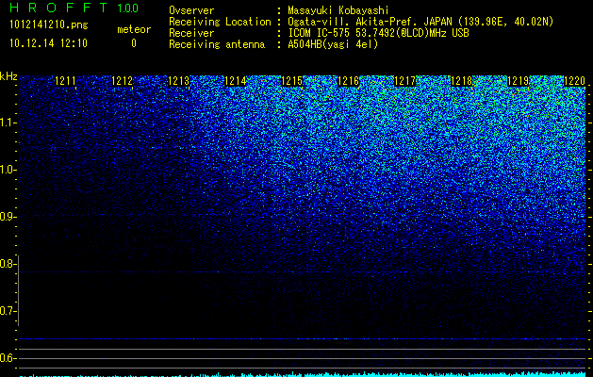This screenshot has height=377, width=593.
Task: Click the 0.9 kHz frequency label
Action: (x=8, y=217)
